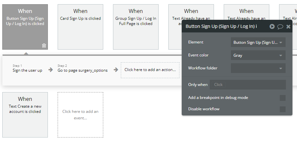Enable Add a breakpoint in debug mode
Screen dimensions: 297x156
tap(282, 98)
